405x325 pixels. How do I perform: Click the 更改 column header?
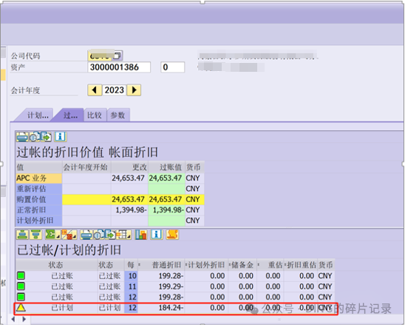click(x=129, y=167)
